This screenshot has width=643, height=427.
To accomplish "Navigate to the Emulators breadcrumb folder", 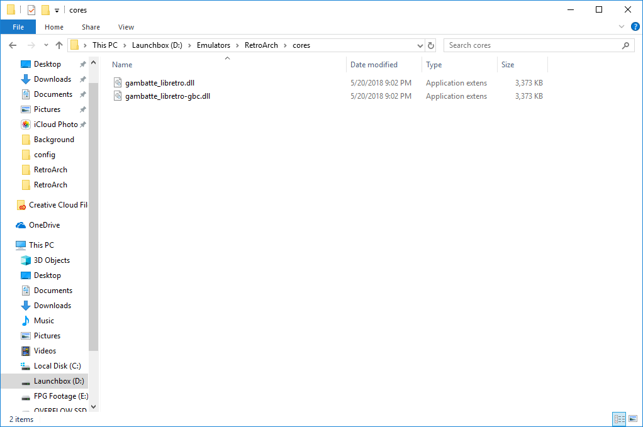I will pyautogui.click(x=213, y=45).
